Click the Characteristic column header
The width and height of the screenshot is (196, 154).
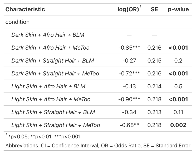point(25,9)
